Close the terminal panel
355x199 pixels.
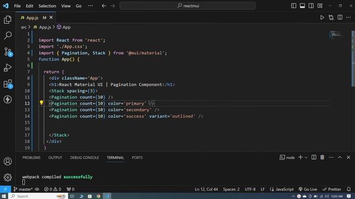pyautogui.click(x=348, y=157)
